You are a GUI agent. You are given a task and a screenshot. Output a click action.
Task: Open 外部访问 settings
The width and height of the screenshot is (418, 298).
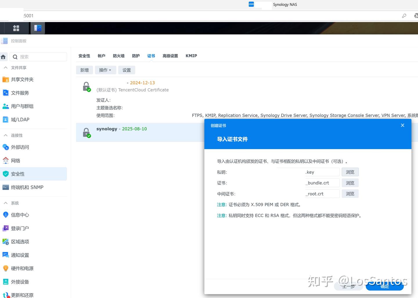click(x=20, y=147)
